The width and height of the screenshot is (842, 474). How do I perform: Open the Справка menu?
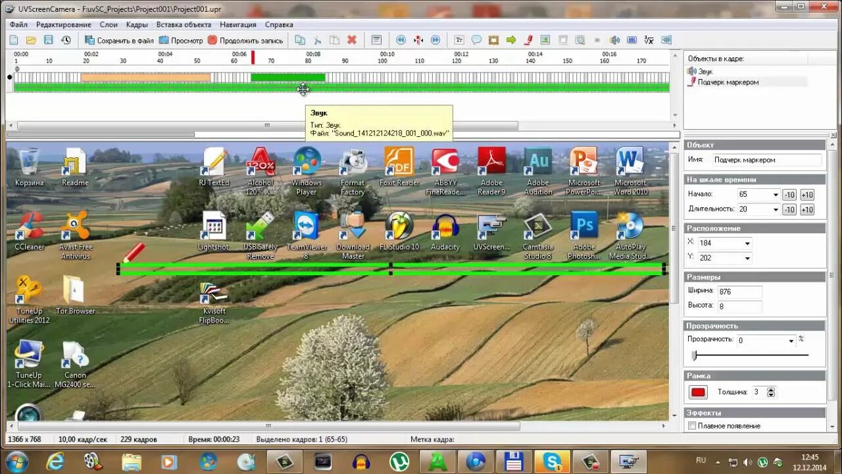pos(279,24)
